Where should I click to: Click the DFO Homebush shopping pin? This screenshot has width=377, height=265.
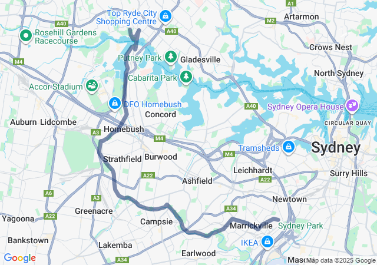click(x=115, y=104)
